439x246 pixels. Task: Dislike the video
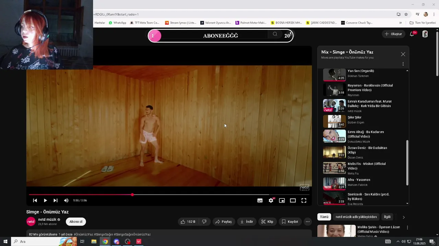[x=204, y=222]
